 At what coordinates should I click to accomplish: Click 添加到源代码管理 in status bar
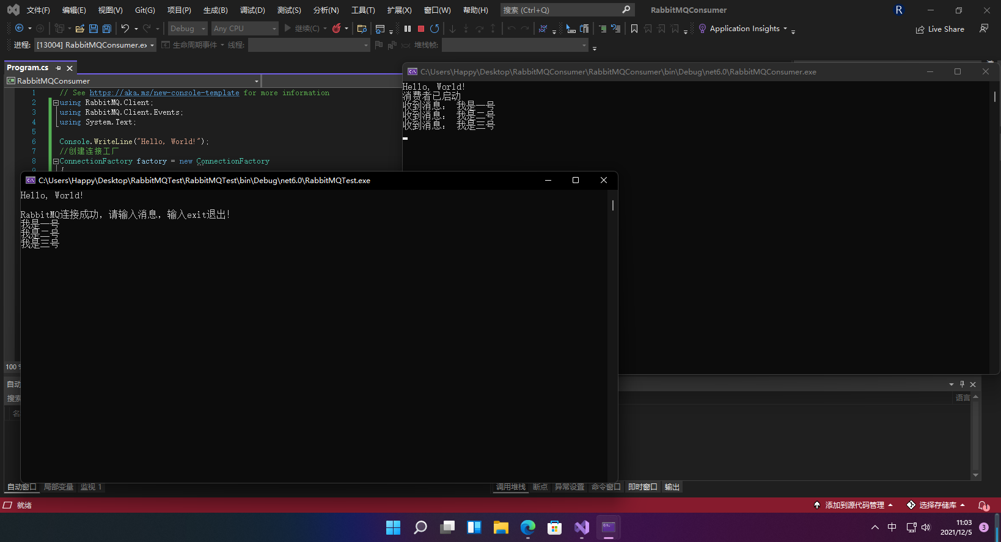coord(853,505)
